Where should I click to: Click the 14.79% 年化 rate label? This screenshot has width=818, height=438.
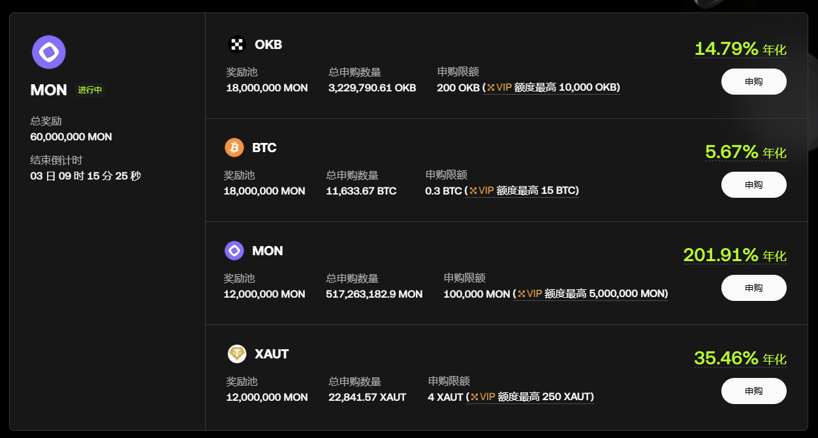tap(740, 48)
